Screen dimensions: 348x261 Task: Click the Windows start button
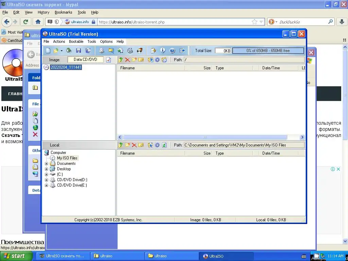click(16, 256)
